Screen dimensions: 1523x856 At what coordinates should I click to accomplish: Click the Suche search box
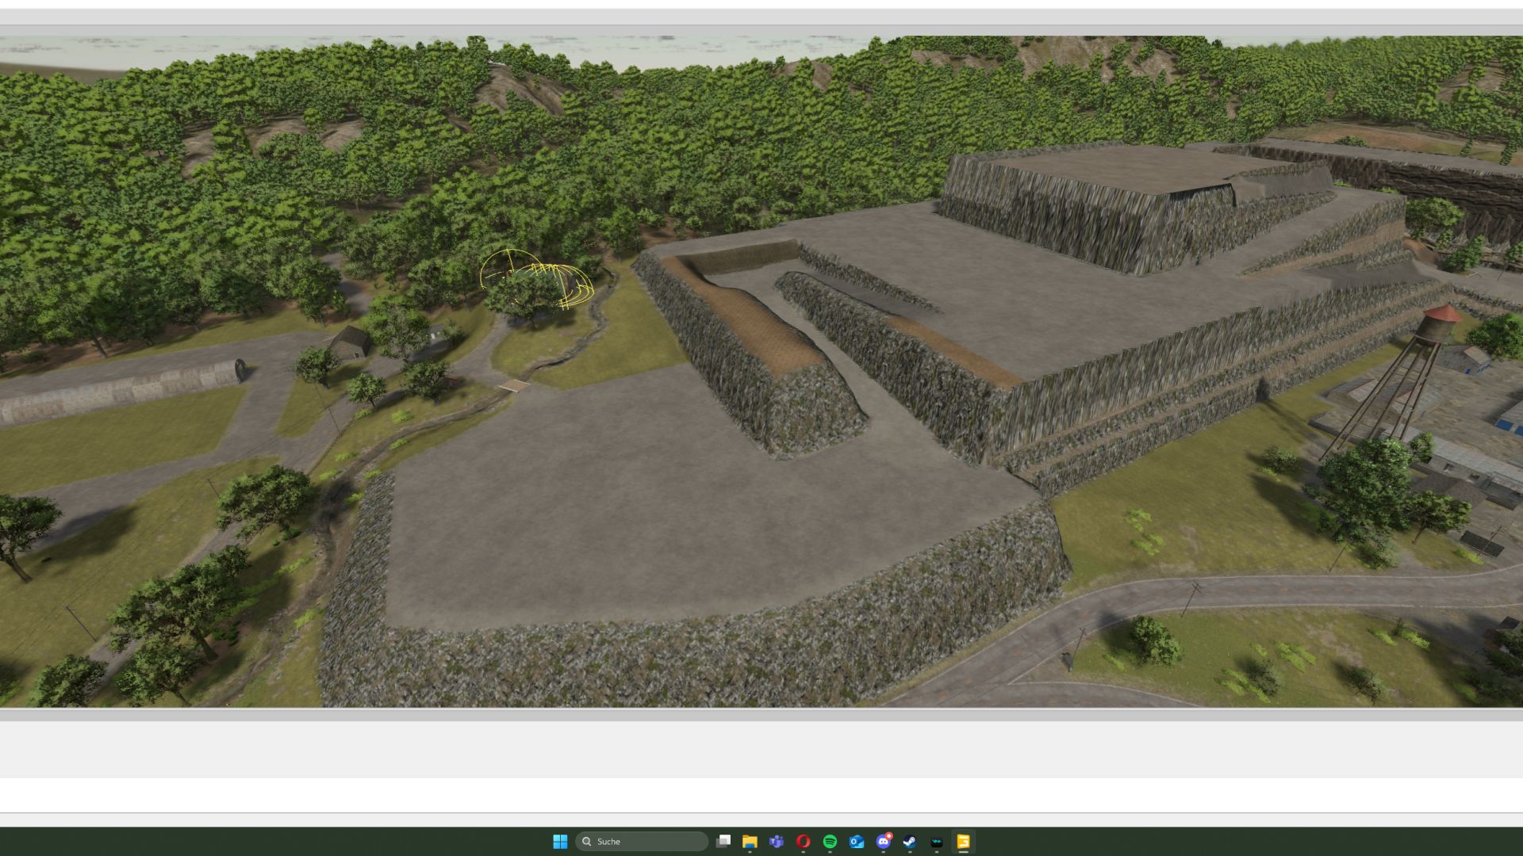tap(641, 841)
